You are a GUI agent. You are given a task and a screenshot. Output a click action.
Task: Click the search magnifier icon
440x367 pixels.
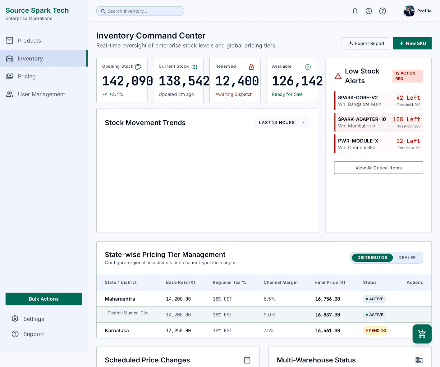[103, 11]
